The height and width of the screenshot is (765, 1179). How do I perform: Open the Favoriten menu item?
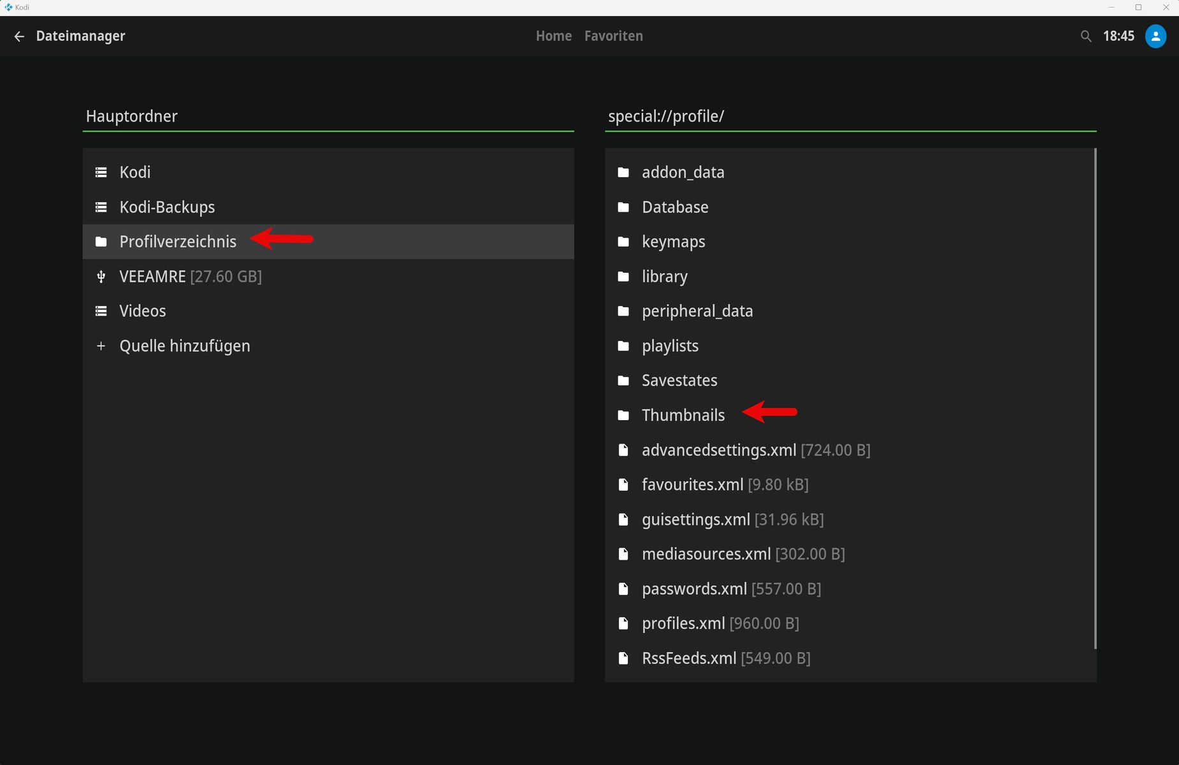tap(614, 36)
